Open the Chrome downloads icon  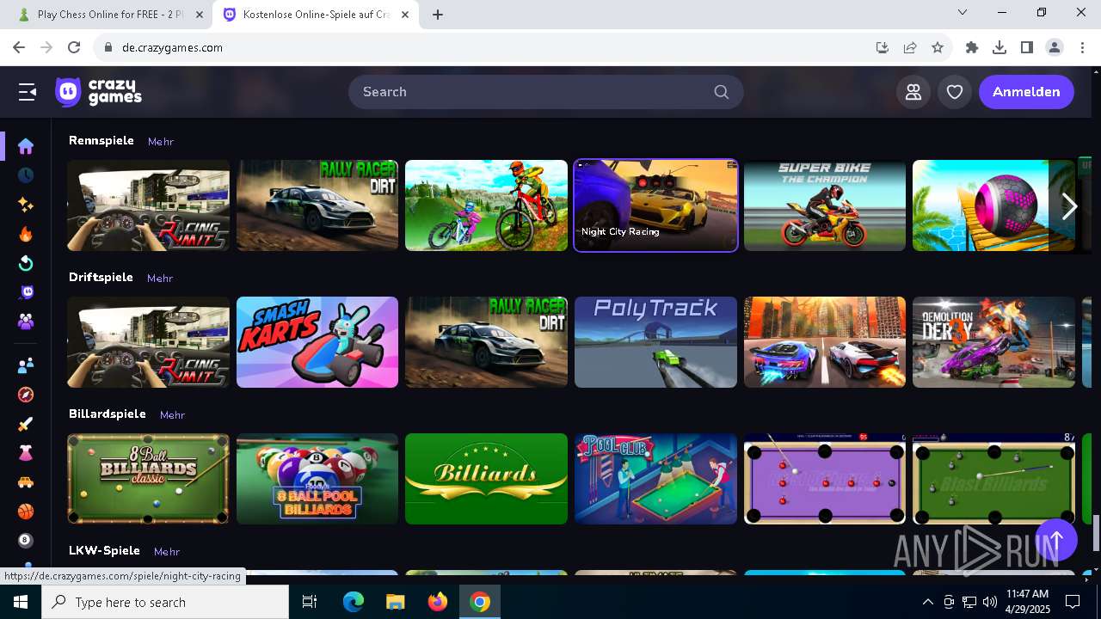point(1000,48)
